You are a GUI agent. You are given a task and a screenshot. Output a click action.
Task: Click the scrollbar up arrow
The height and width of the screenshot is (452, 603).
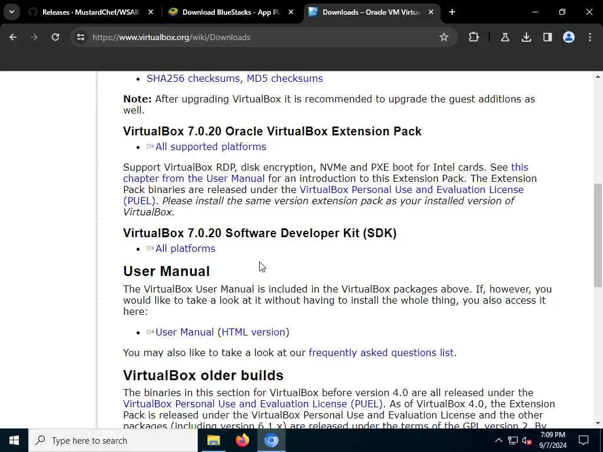click(x=598, y=77)
